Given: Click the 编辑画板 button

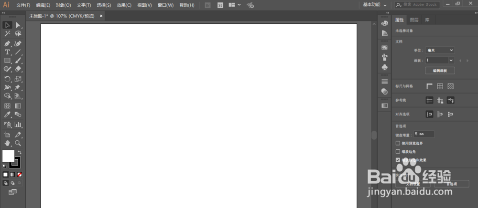Looking at the screenshot, I should 440,71.
